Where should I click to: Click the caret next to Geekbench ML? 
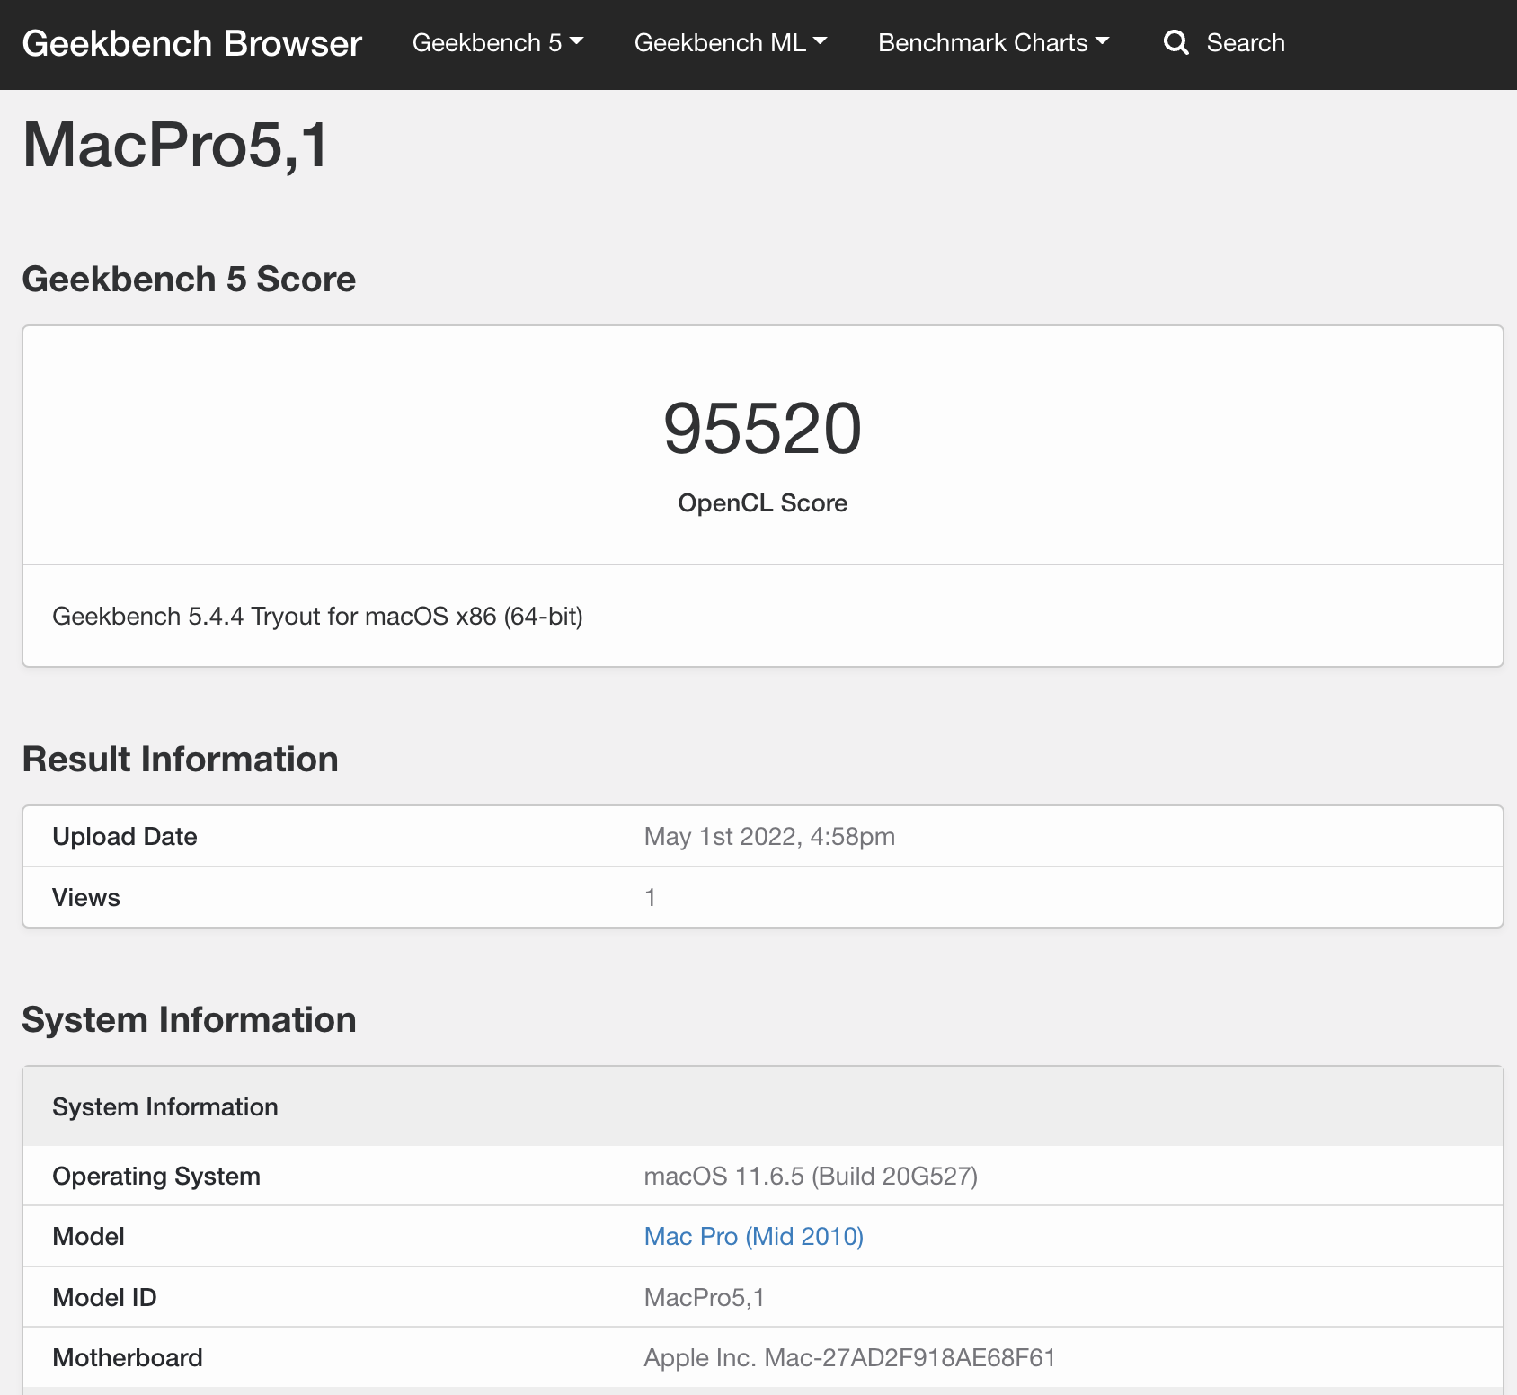pyautogui.click(x=820, y=41)
